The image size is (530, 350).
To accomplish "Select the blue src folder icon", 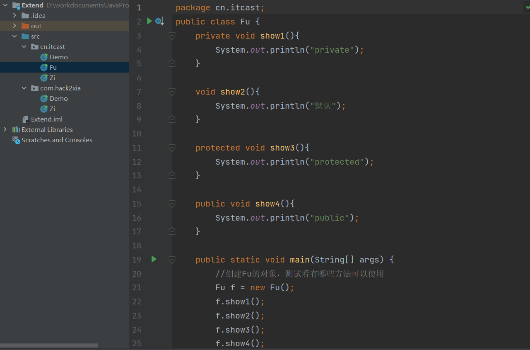I will tap(25, 36).
